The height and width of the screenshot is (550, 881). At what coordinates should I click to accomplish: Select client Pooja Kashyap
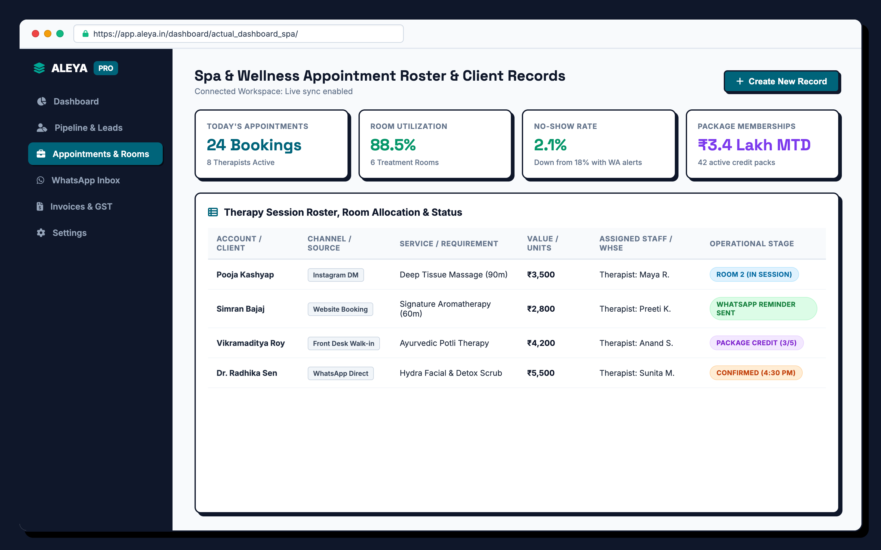(x=245, y=275)
